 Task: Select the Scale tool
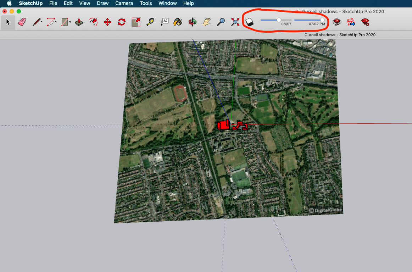point(136,22)
